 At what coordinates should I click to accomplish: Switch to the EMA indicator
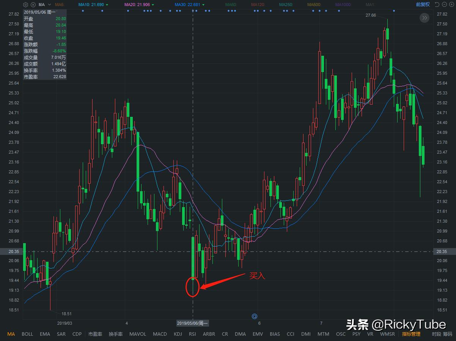(x=45, y=334)
